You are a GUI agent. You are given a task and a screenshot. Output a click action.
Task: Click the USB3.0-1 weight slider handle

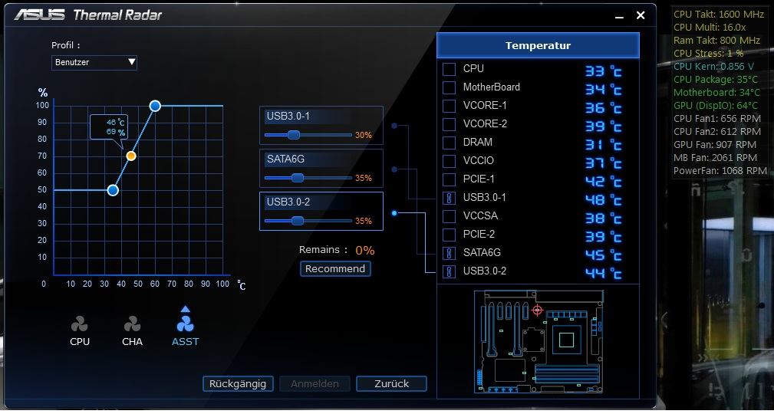coord(294,135)
